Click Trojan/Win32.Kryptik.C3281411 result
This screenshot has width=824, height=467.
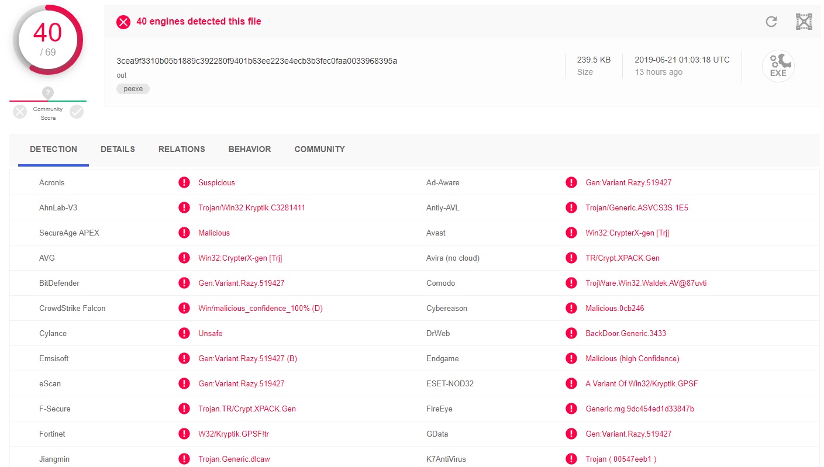tap(251, 207)
